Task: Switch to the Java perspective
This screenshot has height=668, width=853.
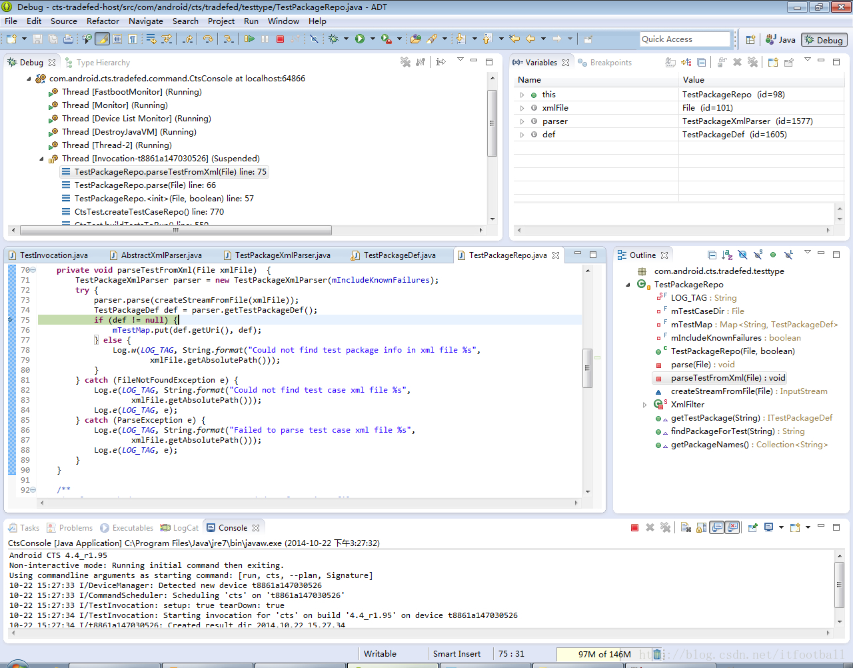Action: 780,39
